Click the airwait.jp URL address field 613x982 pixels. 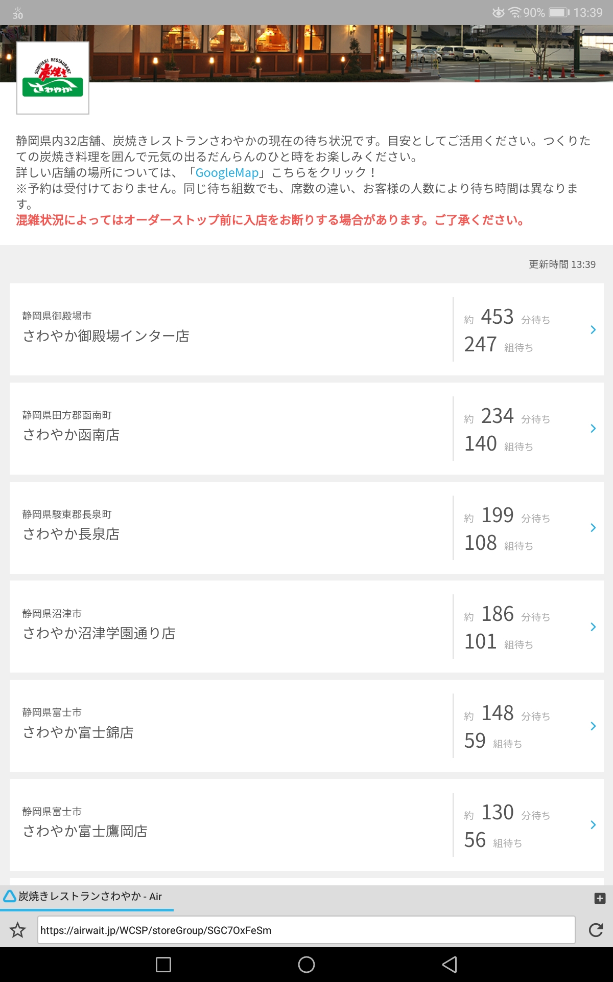click(x=306, y=930)
